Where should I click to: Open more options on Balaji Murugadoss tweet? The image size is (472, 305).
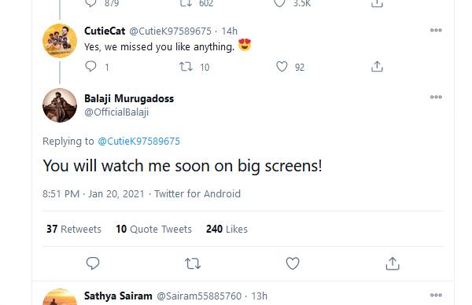click(436, 97)
